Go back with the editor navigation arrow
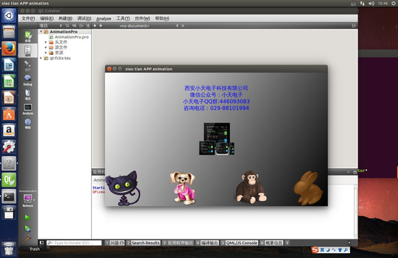The height and width of the screenshot is (258, 398). point(95,25)
